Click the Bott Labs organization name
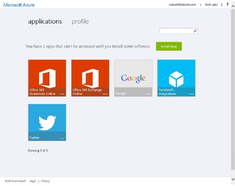The image size is (235, 186). (x=211, y=4)
